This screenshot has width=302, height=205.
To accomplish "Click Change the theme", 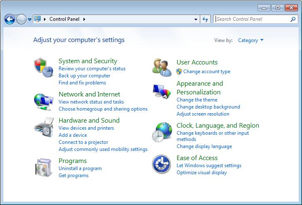I will tap(197, 100).
